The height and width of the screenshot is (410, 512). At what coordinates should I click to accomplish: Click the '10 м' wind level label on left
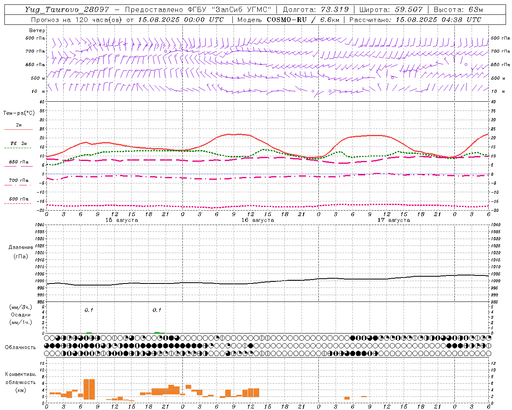coord(38,92)
